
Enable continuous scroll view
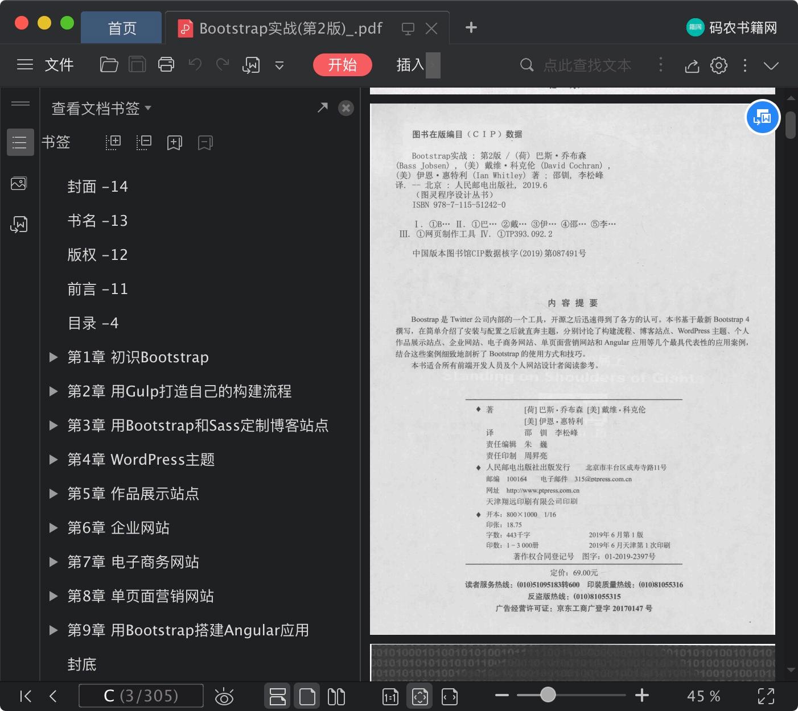(x=278, y=696)
